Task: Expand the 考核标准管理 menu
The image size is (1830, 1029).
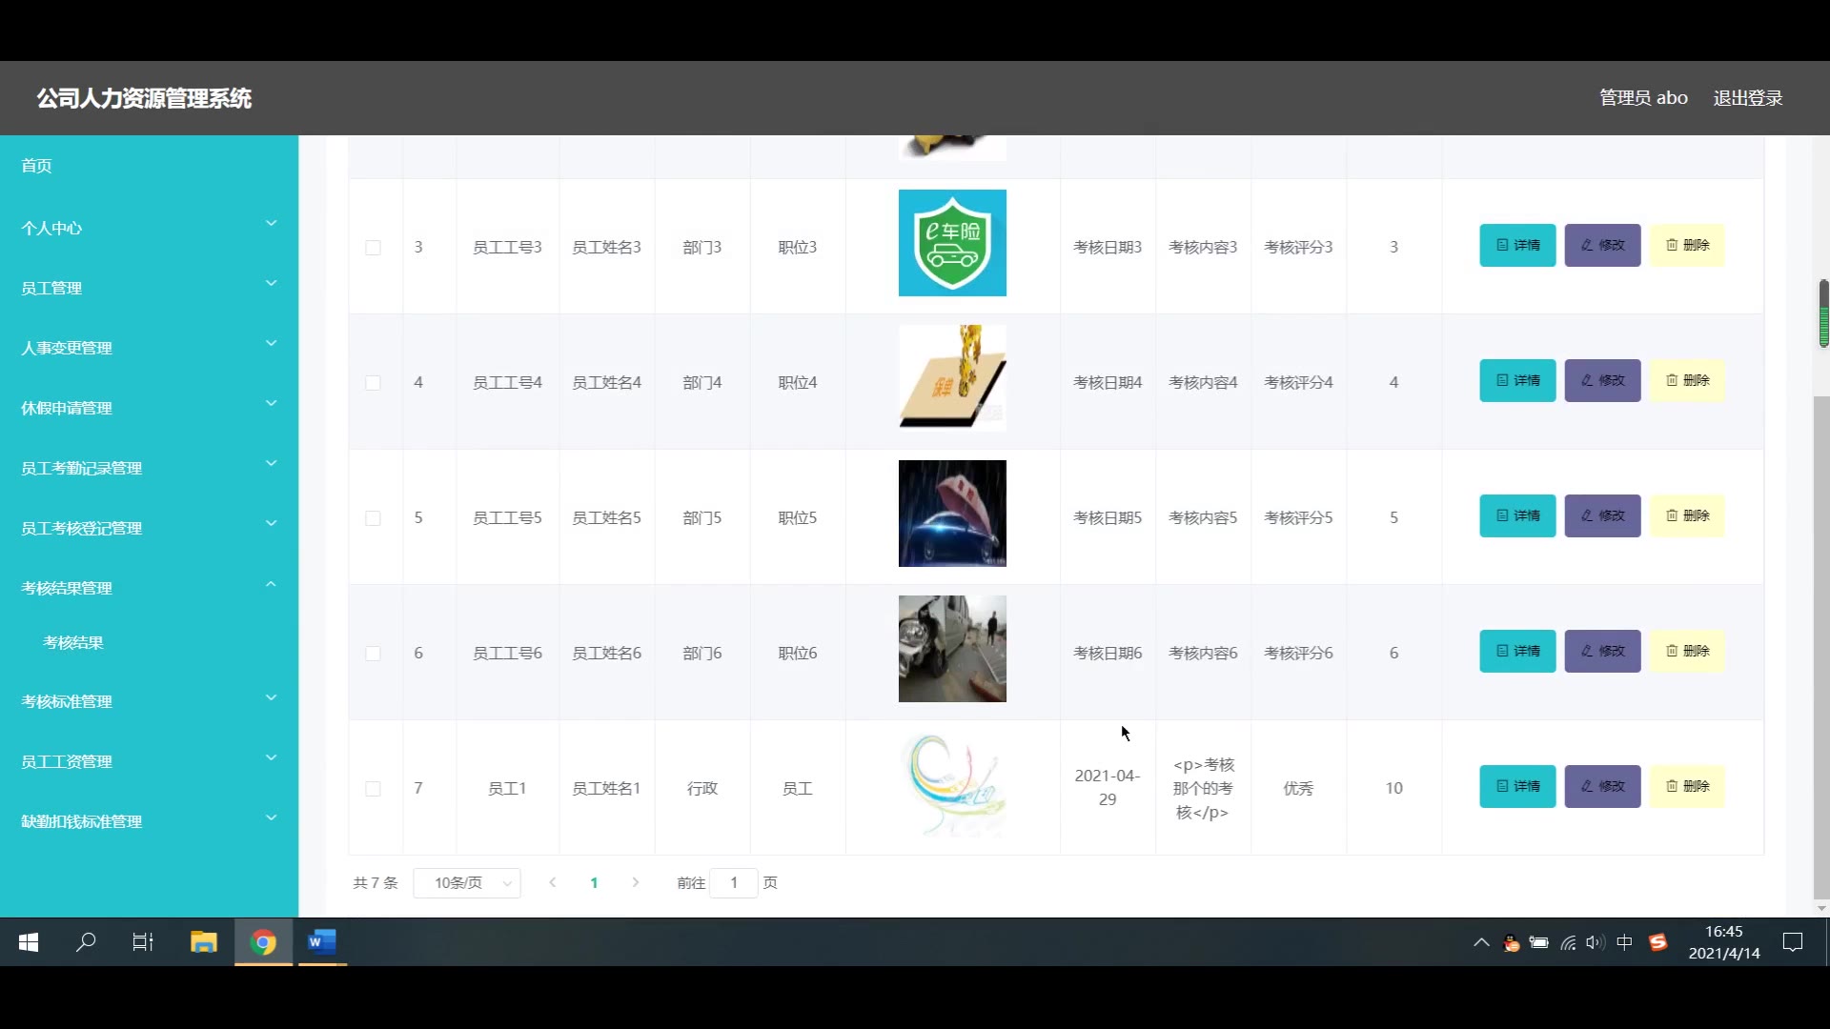Action: [x=149, y=701]
